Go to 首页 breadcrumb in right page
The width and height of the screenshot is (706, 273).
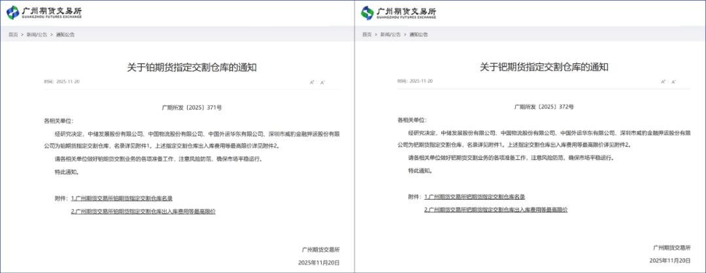tap(367, 34)
